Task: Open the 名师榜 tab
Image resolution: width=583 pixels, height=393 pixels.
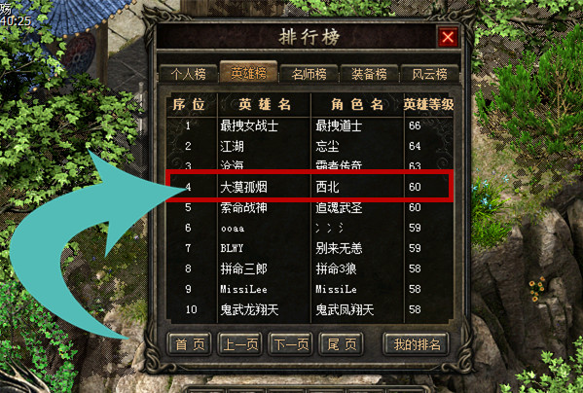Action: (309, 74)
